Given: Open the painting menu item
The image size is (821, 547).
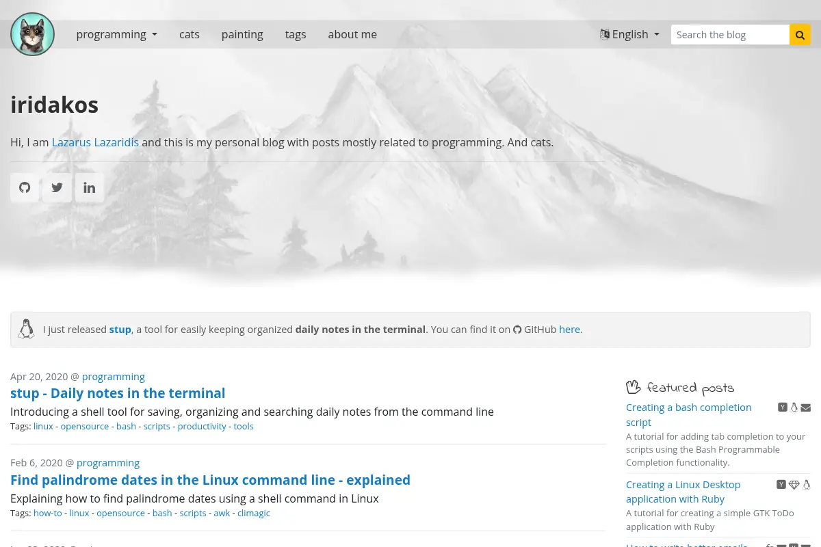Looking at the screenshot, I should tap(242, 34).
